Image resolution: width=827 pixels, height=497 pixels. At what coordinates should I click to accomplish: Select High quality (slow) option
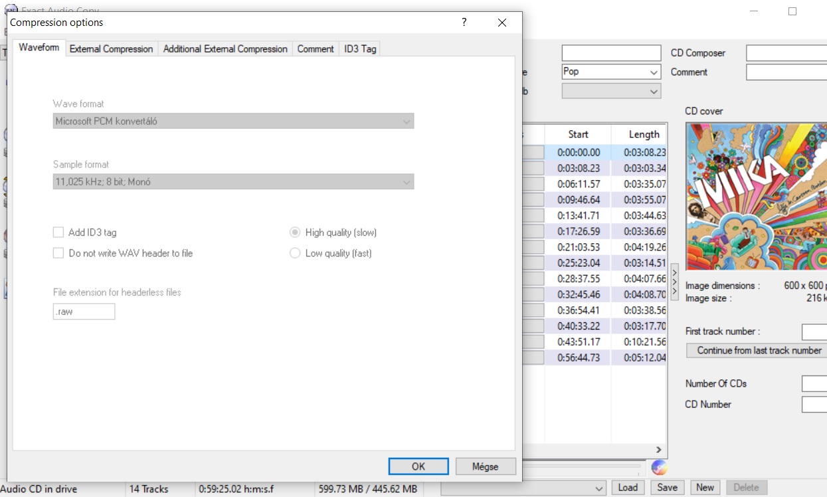click(295, 233)
